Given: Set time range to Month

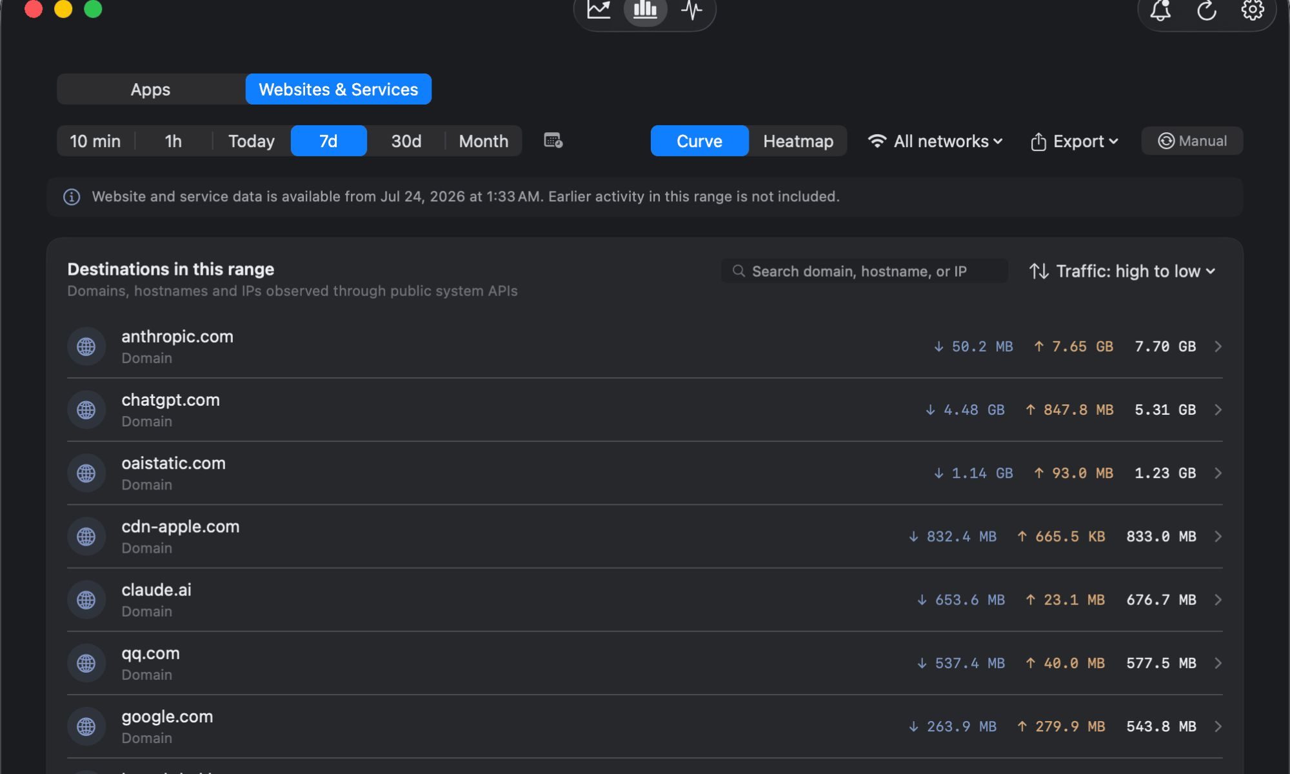Looking at the screenshot, I should coord(484,141).
